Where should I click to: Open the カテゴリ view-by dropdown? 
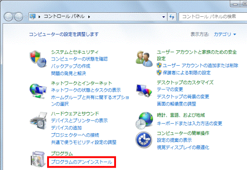click(x=225, y=34)
